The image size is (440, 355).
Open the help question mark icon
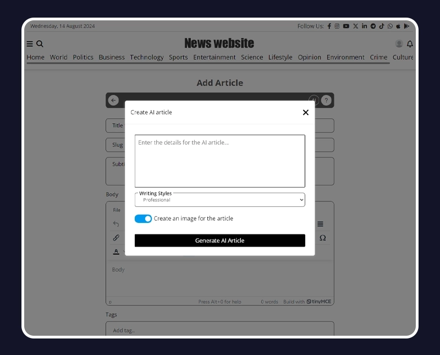click(x=326, y=100)
